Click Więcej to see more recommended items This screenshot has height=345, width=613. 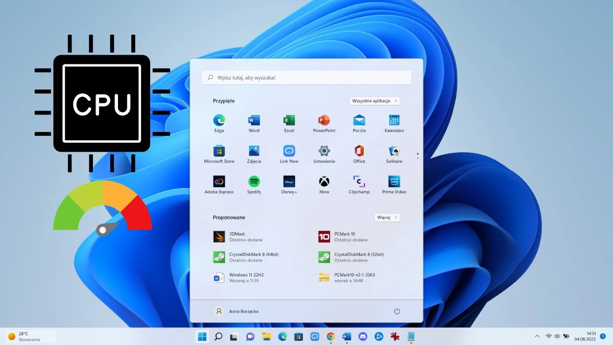387,217
